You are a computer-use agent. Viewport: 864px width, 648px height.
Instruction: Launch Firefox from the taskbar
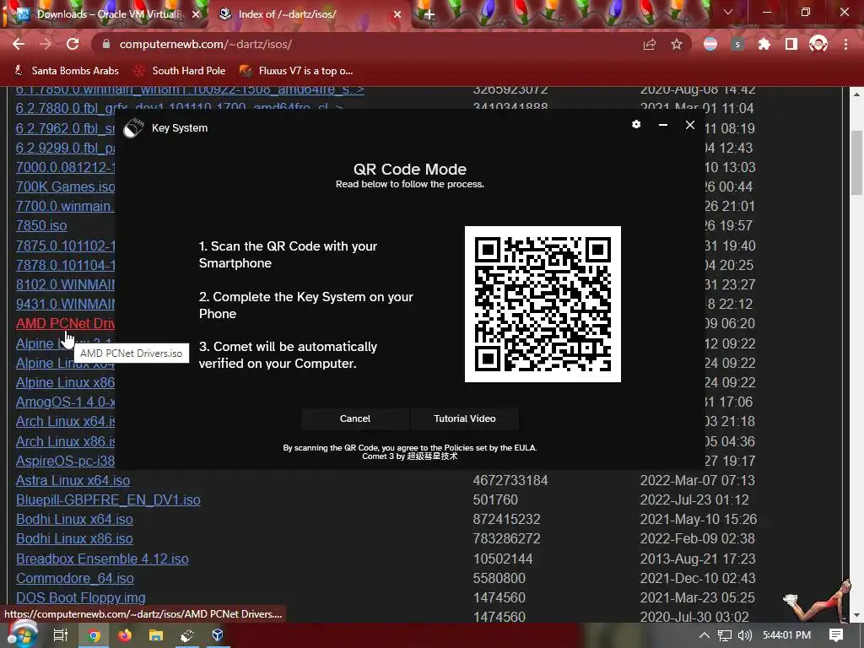[x=125, y=635]
